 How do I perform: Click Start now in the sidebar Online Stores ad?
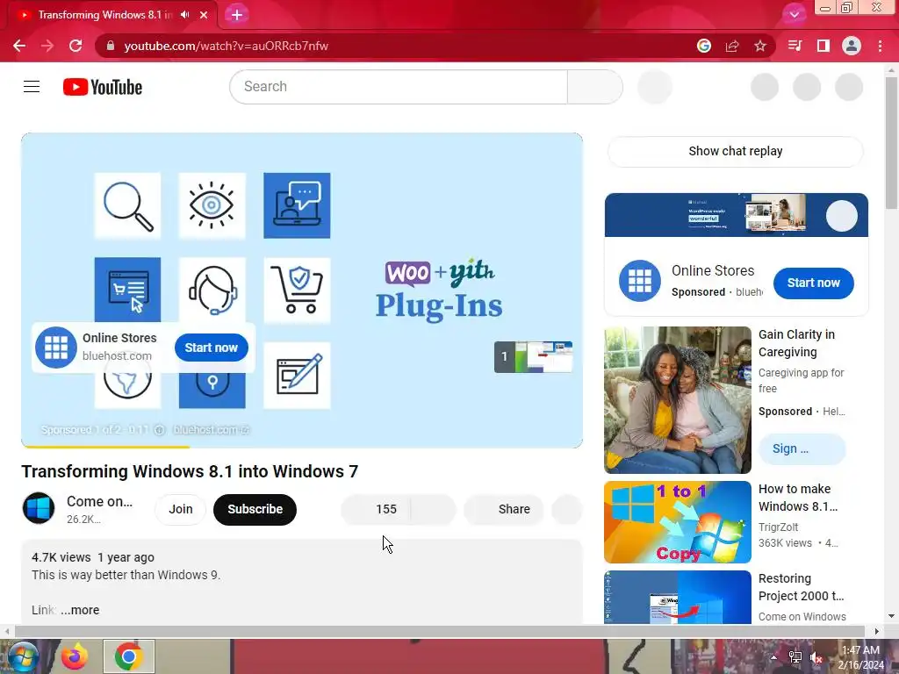(813, 283)
